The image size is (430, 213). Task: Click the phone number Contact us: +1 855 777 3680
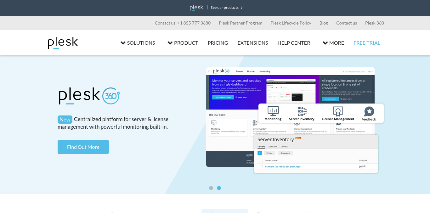click(183, 23)
